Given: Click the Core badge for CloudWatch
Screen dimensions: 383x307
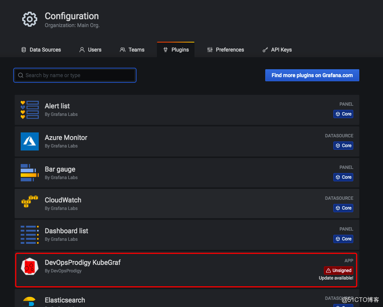Looking at the screenshot, I should click(343, 208).
